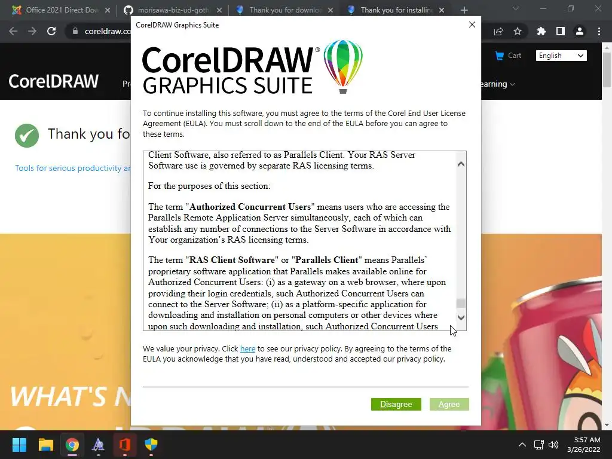Close the morisawa GitHub tab
This screenshot has height=459, width=612.
[x=219, y=10]
